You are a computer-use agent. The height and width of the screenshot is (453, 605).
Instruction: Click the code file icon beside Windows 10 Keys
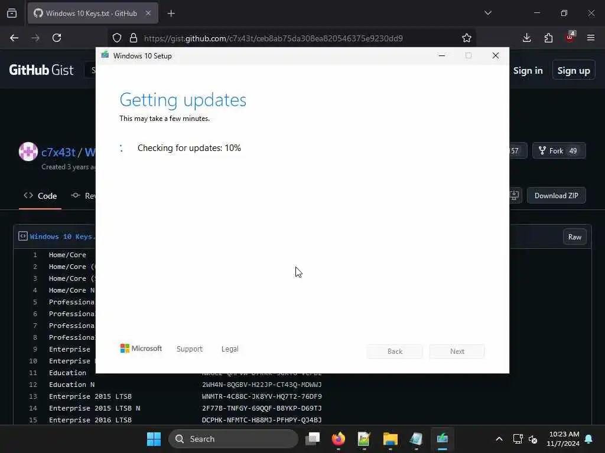pyautogui.click(x=23, y=236)
